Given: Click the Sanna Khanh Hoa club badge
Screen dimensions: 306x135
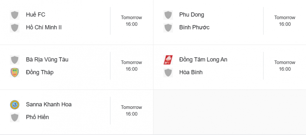Looking at the screenshot, I should [x=15, y=105].
